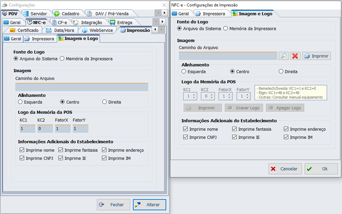Open the WebService tab
Image resolution: width=342 pixels, height=214 pixels.
click(x=98, y=30)
